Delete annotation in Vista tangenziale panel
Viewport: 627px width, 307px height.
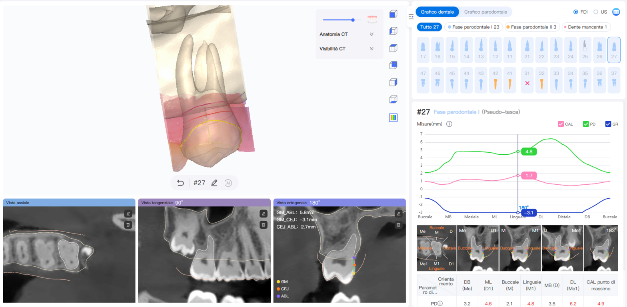[263, 225]
